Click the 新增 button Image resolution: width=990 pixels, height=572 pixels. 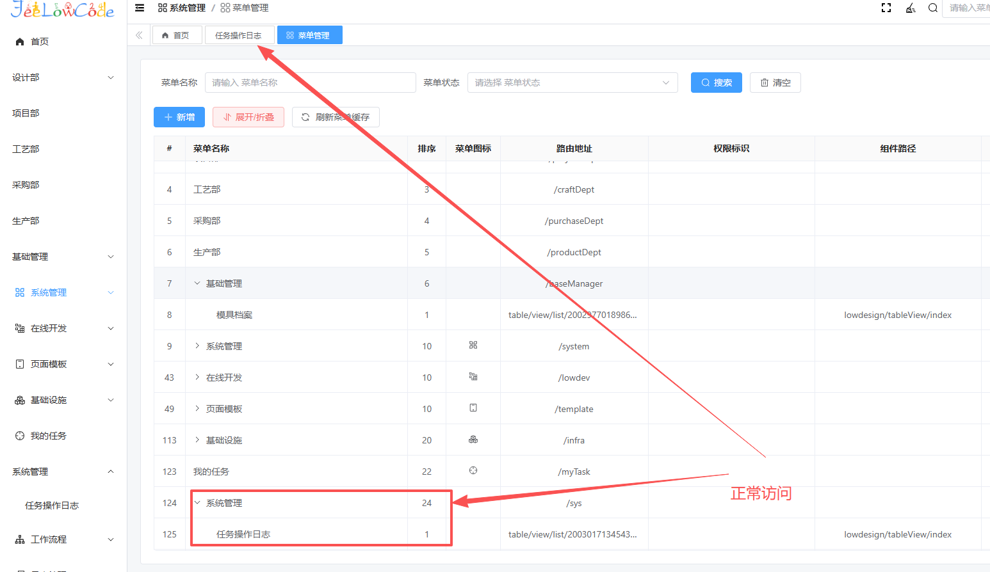[x=179, y=117]
